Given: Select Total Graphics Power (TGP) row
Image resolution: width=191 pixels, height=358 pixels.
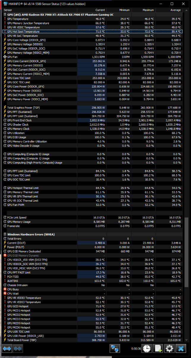Looking at the screenshot, I should tap(93, 108).
